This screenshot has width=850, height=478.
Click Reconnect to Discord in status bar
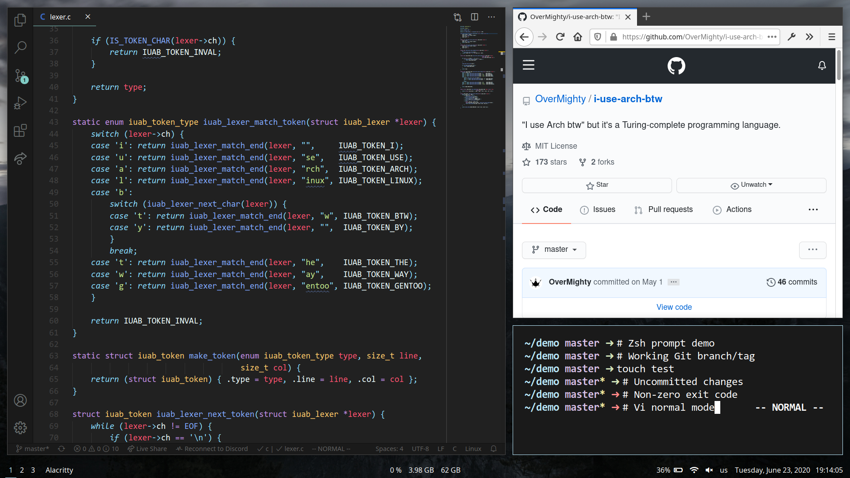tap(212, 449)
